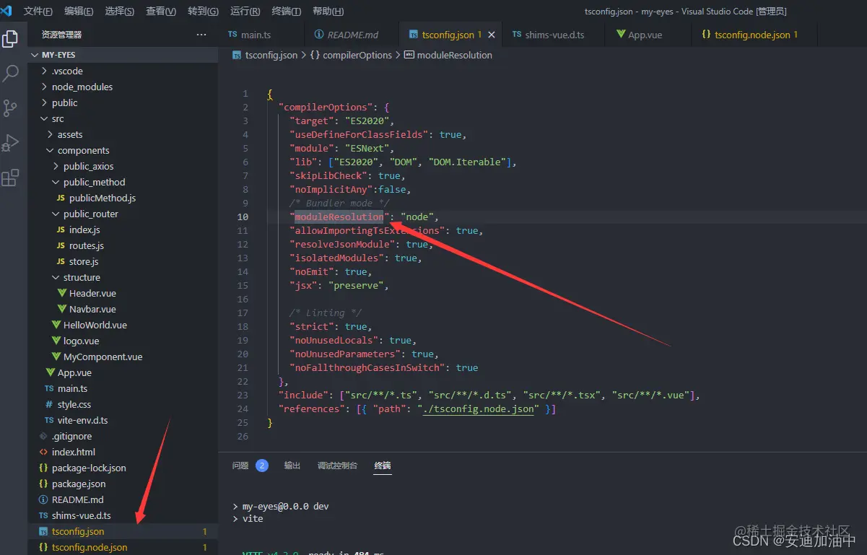Open routes.js in explorer
867x555 pixels.
123,245
